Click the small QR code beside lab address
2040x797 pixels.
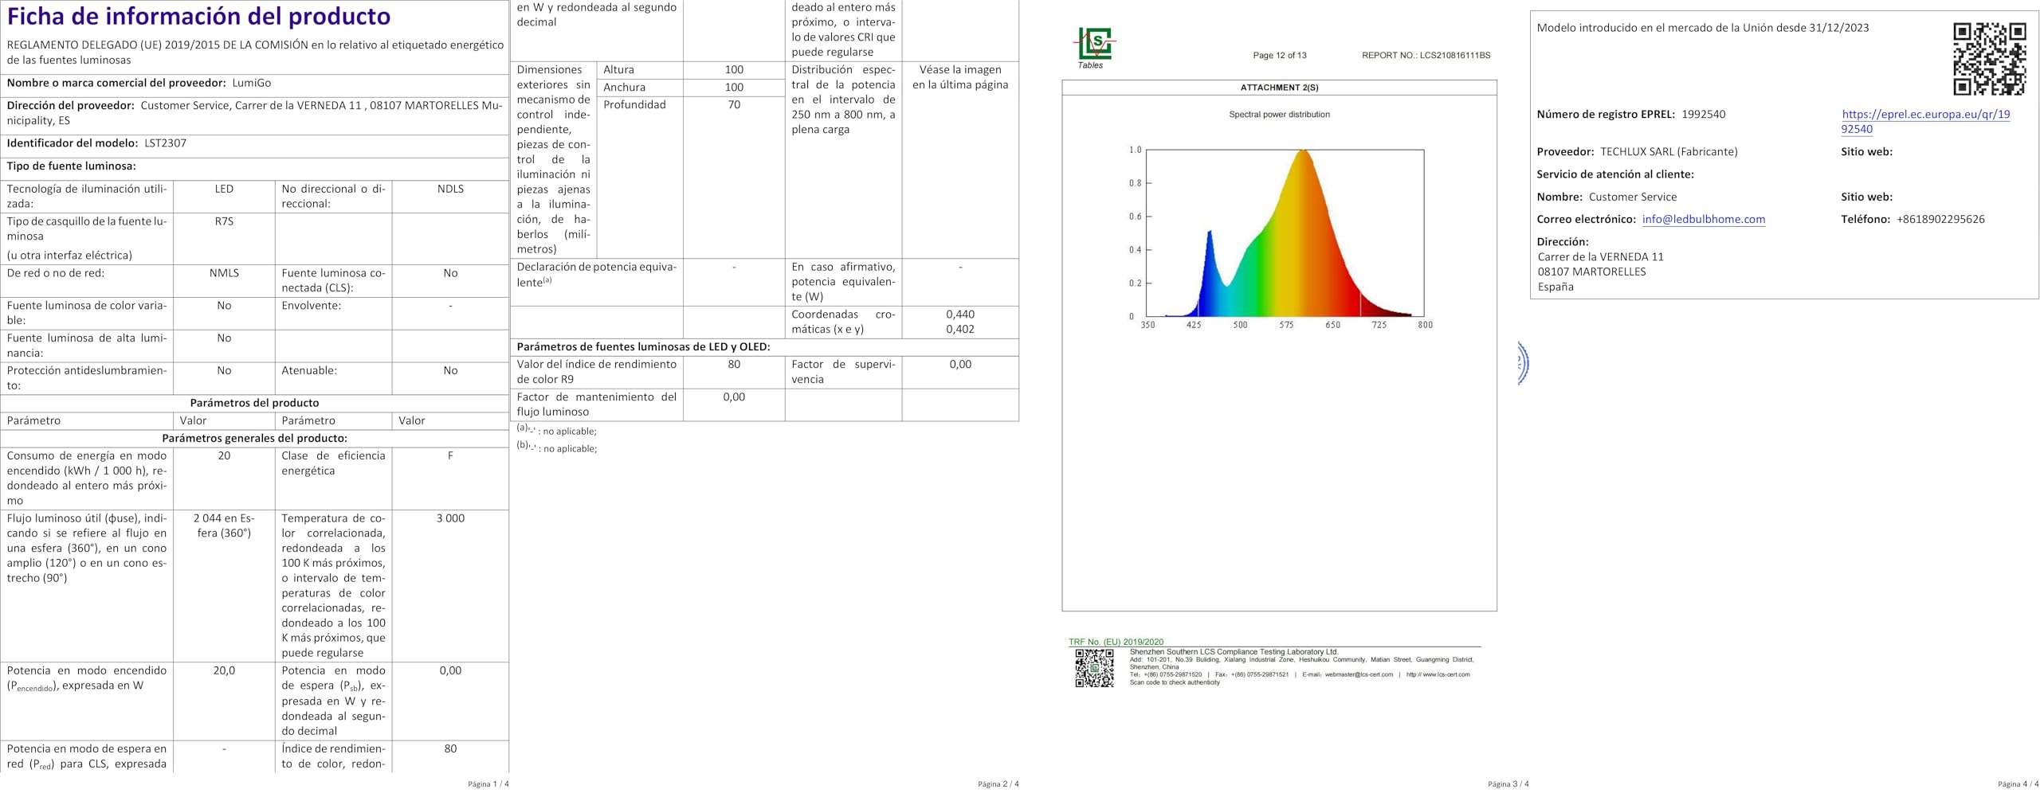point(1094,668)
